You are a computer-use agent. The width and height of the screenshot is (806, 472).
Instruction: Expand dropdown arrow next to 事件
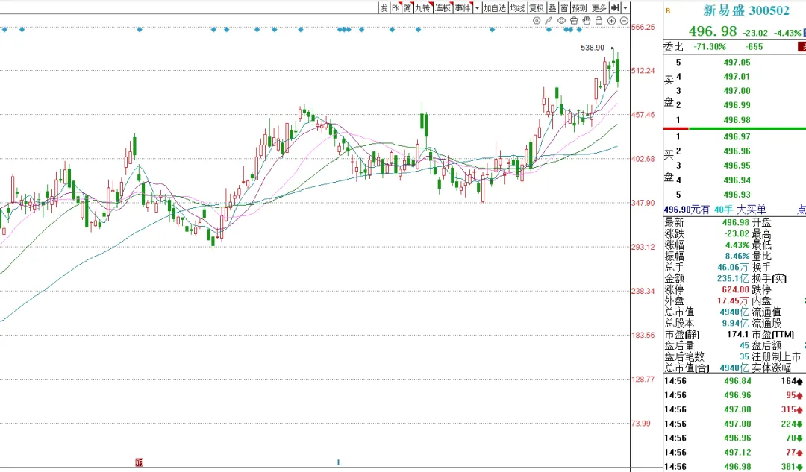coord(478,7)
